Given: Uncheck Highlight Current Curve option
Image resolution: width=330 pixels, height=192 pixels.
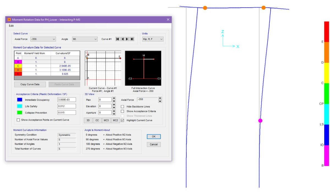Looking at the screenshot, I should pyautogui.click(x=122, y=120).
